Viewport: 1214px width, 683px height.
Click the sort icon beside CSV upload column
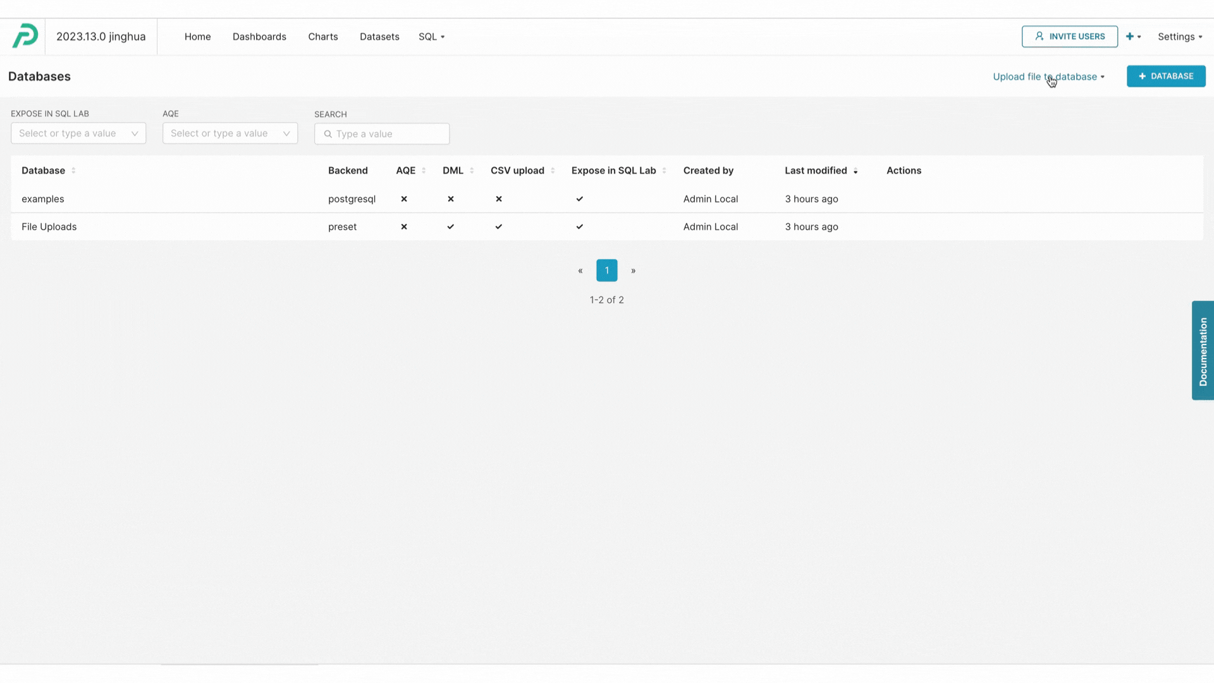coord(553,171)
